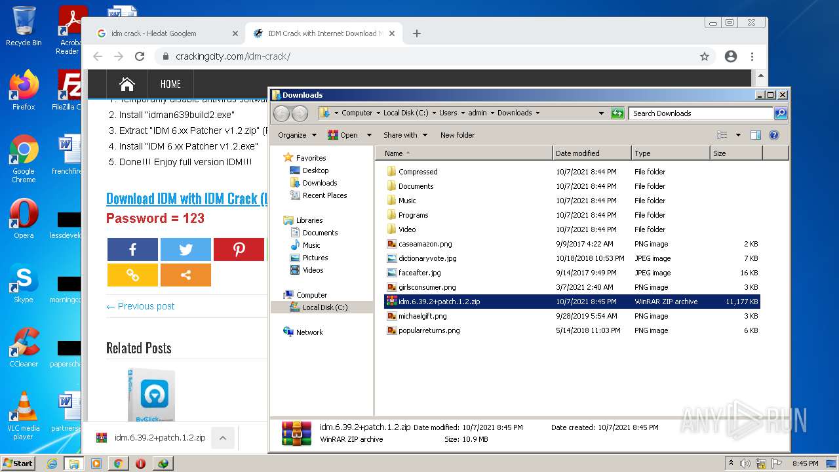Viewport: 839px width, 472px height.
Task: Open Explorer help icon
Action: click(774, 135)
